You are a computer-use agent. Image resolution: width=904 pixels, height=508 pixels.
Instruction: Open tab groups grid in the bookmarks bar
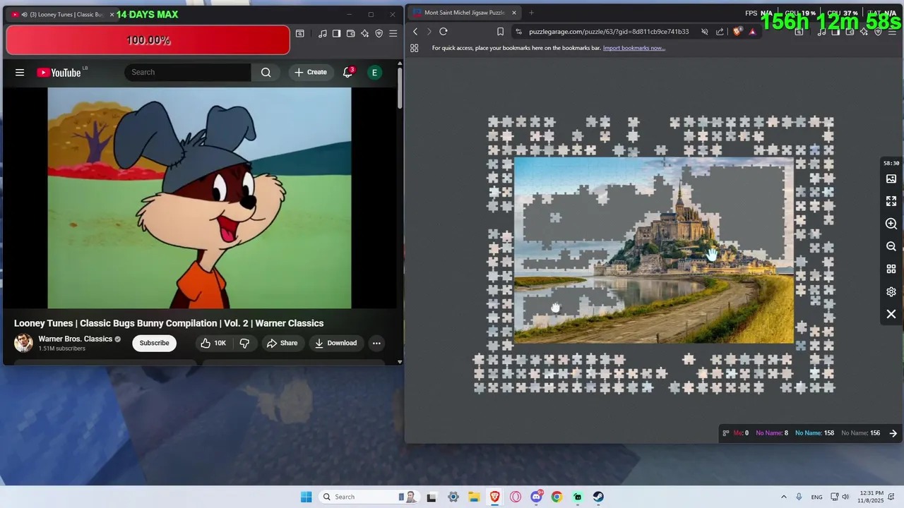(x=415, y=48)
